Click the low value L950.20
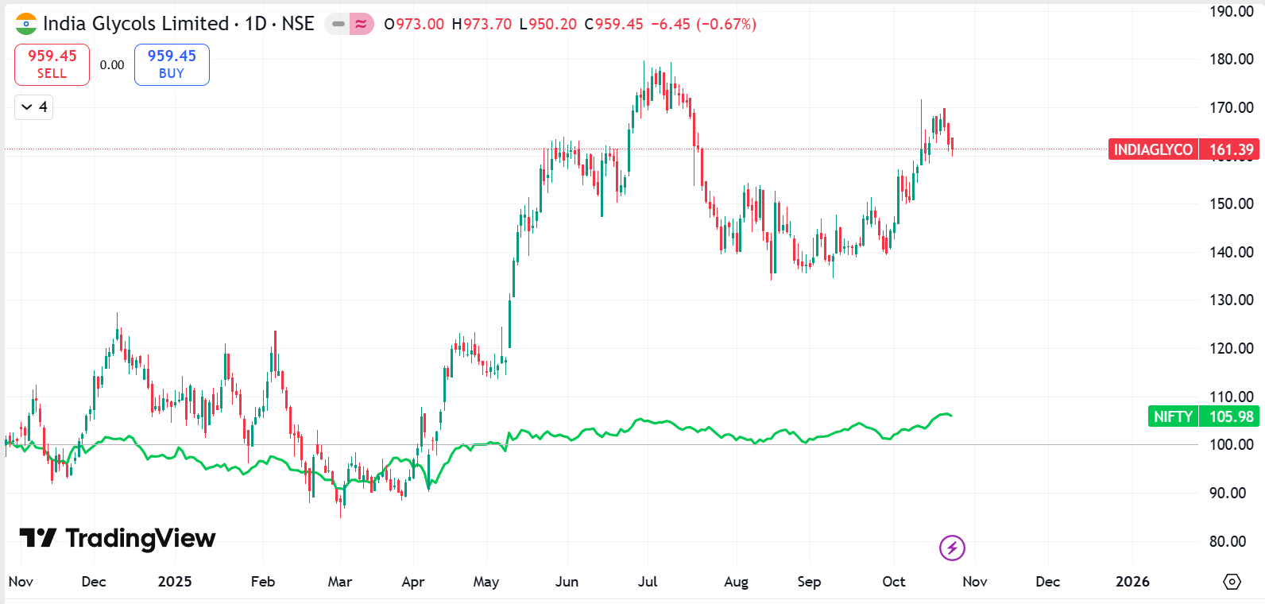 (547, 24)
